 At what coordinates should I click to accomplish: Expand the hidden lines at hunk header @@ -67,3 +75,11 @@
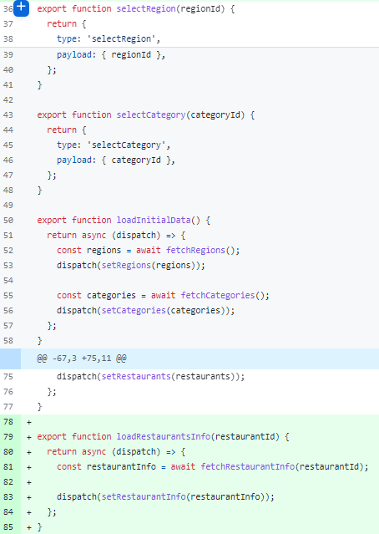[10, 359]
